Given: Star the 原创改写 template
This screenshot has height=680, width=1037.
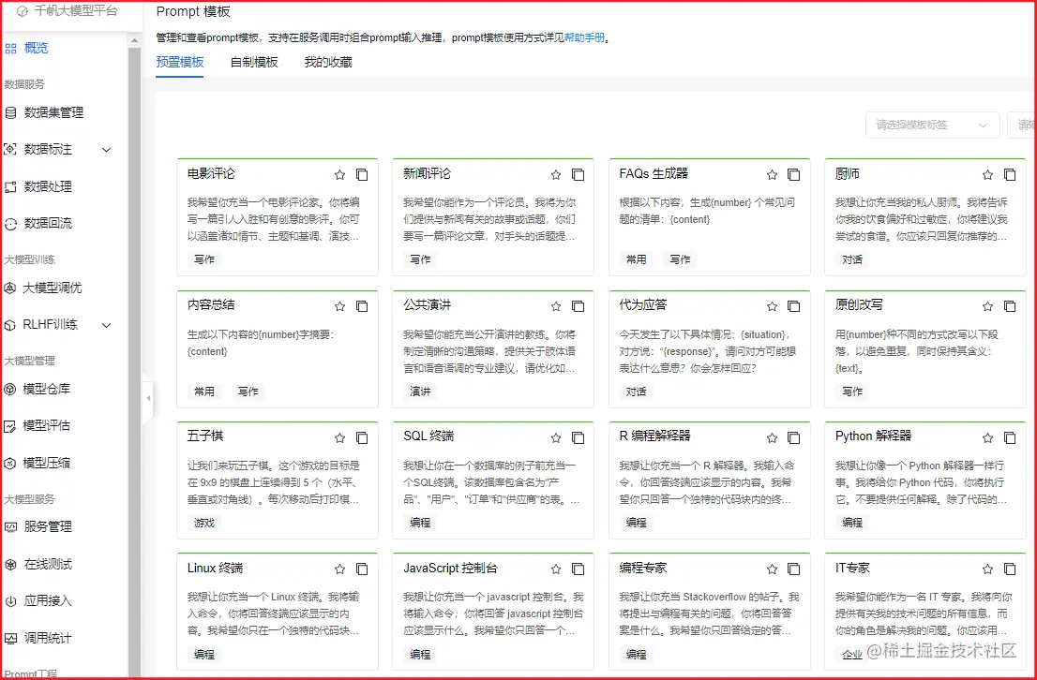Looking at the screenshot, I should pyautogui.click(x=988, y=306).
